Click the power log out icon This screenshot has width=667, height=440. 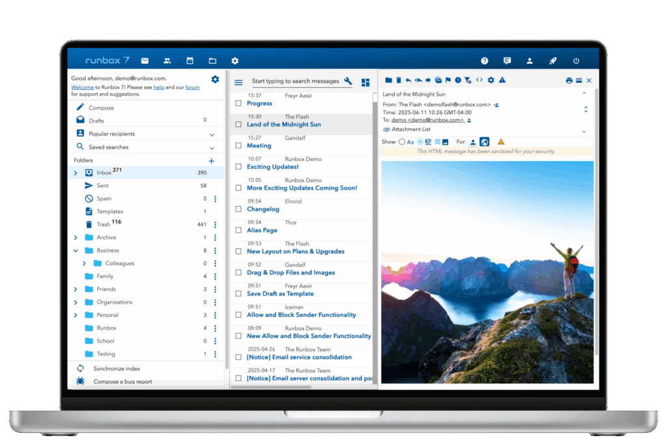pos(576,61)
